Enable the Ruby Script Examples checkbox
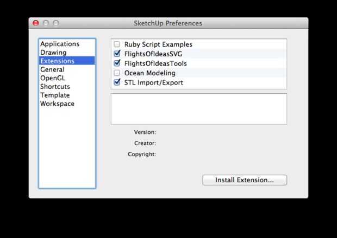Image resolution: width=337 pixels, height=238 pixels. pyautogui.click(x=117, y=44)
